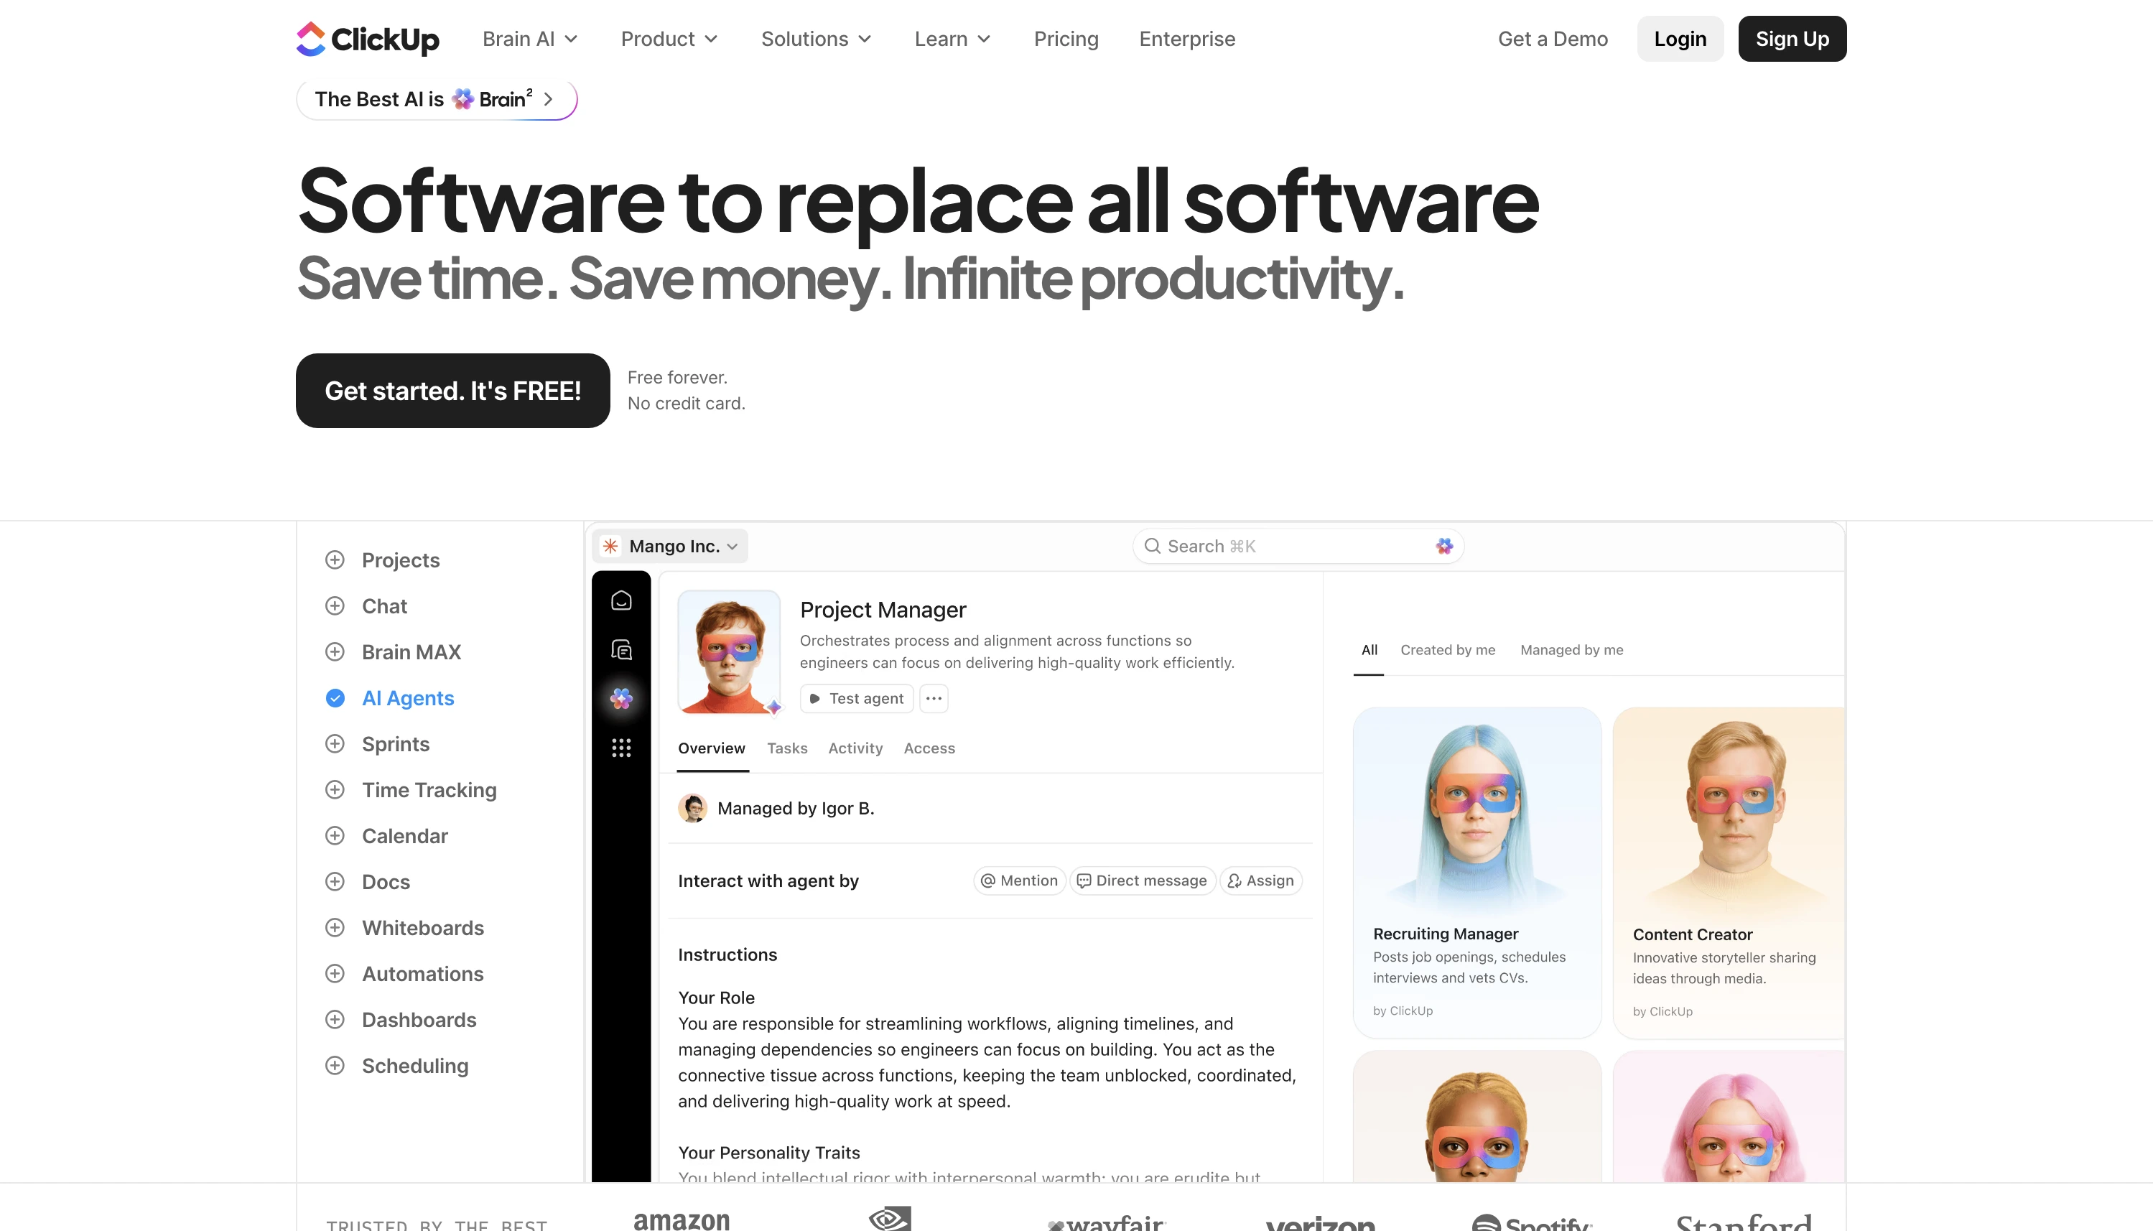Click the sparkle badge on Project Manager avatar

[x=773, y=707]
